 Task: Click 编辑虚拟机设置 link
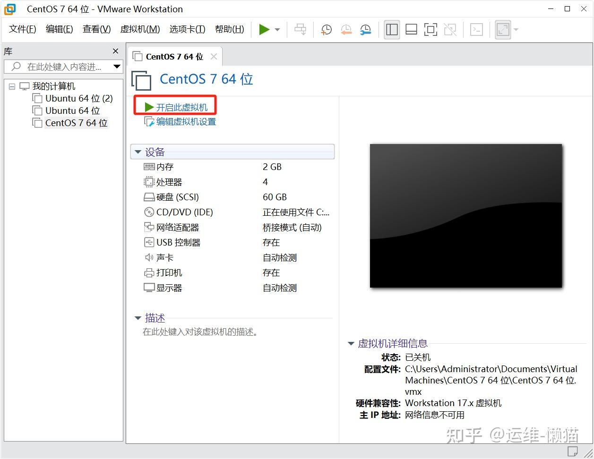pos(180,122)
